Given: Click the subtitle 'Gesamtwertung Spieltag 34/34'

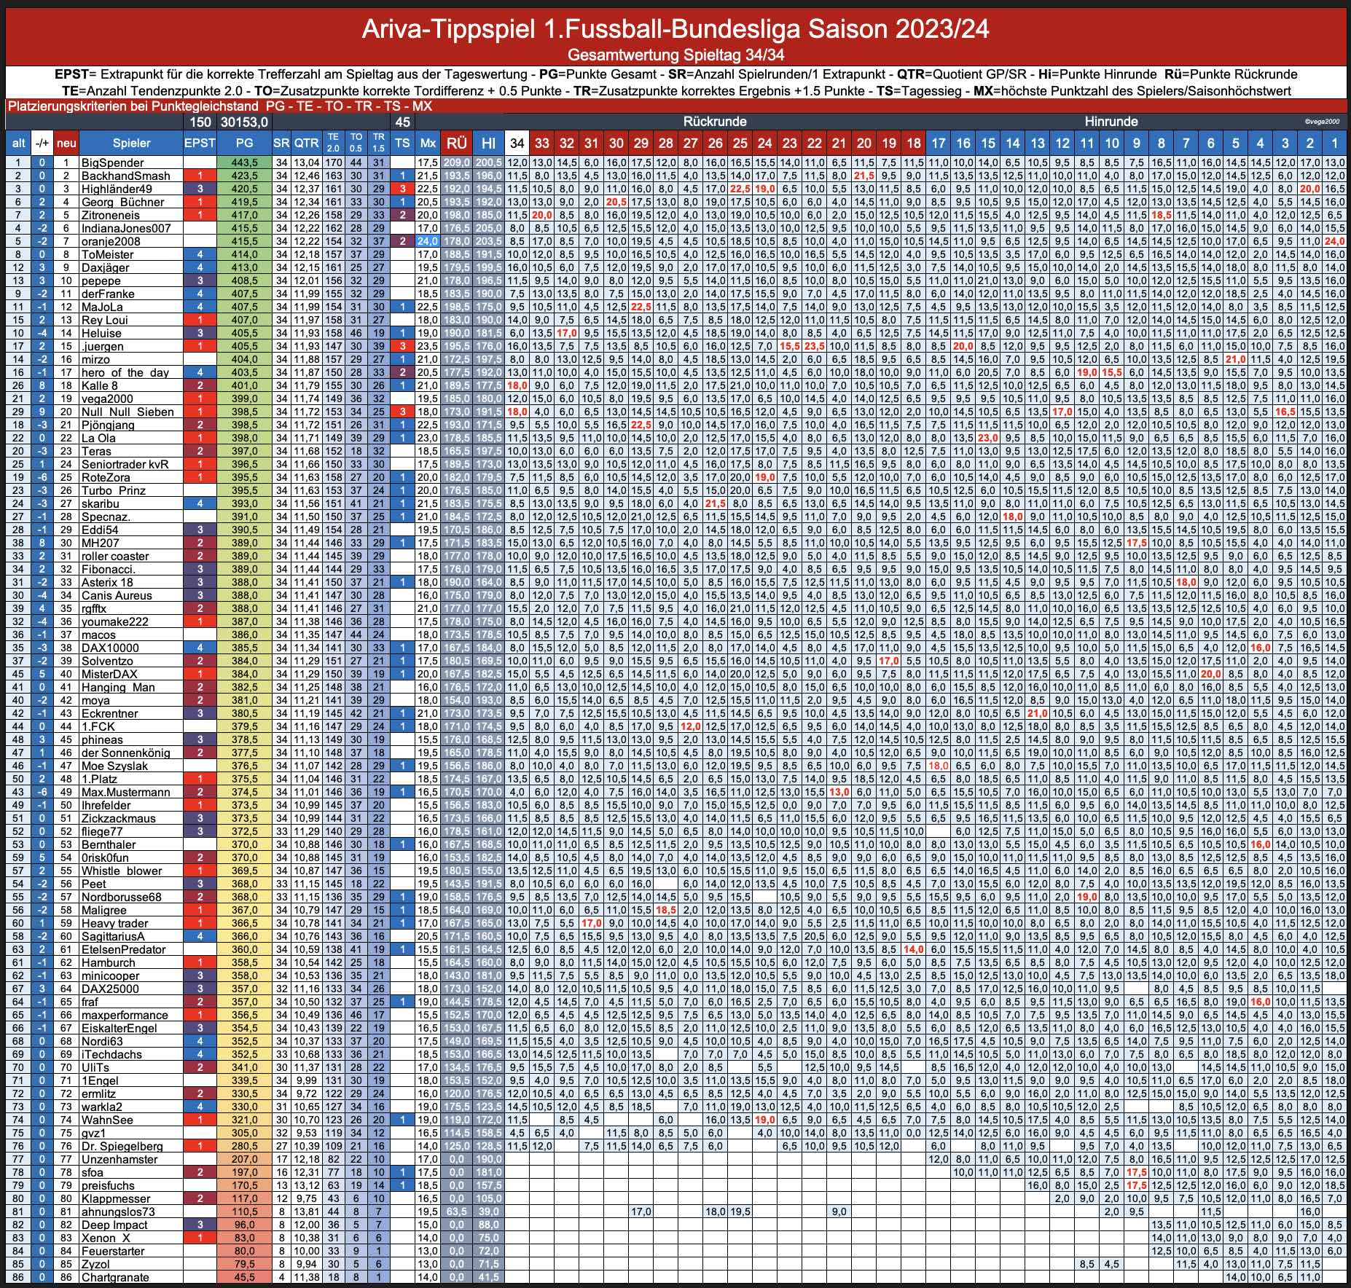Looking at the screenshot, I should 675,55.
